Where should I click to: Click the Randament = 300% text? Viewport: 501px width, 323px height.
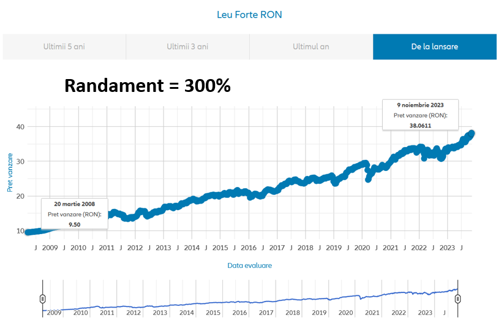coord(147,86)
